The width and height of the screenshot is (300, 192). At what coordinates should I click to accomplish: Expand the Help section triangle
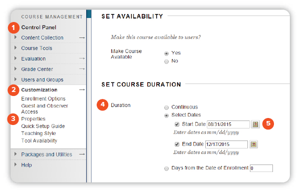pos(16,164)
